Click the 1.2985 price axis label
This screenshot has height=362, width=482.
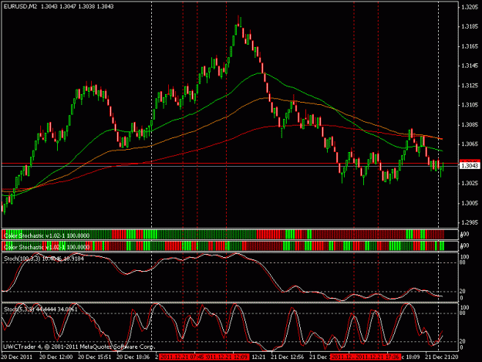pos(470,222)
